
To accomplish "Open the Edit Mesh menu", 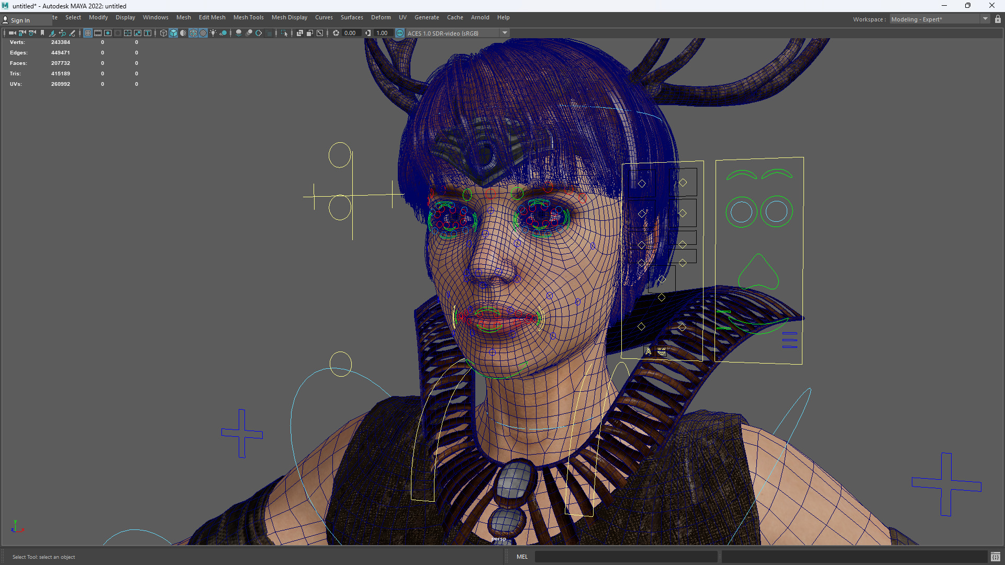I will [212, 17].
